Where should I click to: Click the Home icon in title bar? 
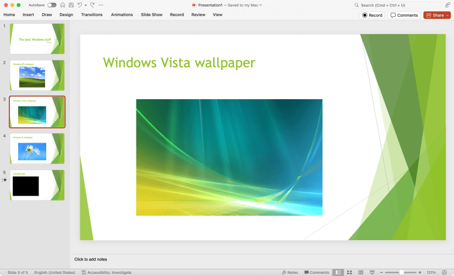tap(63, 5)
